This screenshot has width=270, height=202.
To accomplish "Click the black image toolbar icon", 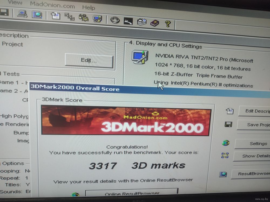I will point(128,21).
